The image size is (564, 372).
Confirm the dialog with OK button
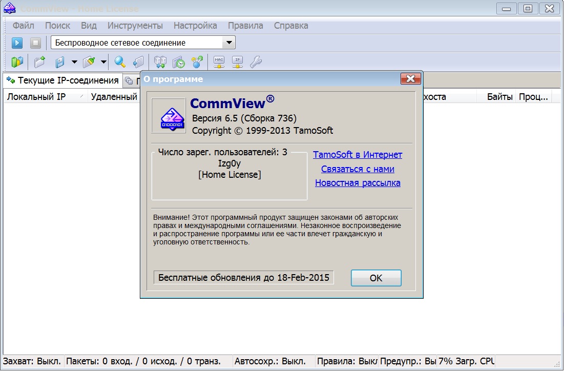coord(376,278)
